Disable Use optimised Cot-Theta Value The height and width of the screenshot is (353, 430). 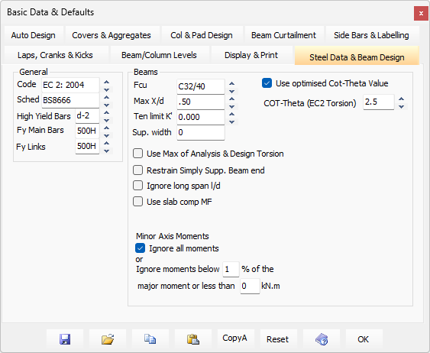267,83
